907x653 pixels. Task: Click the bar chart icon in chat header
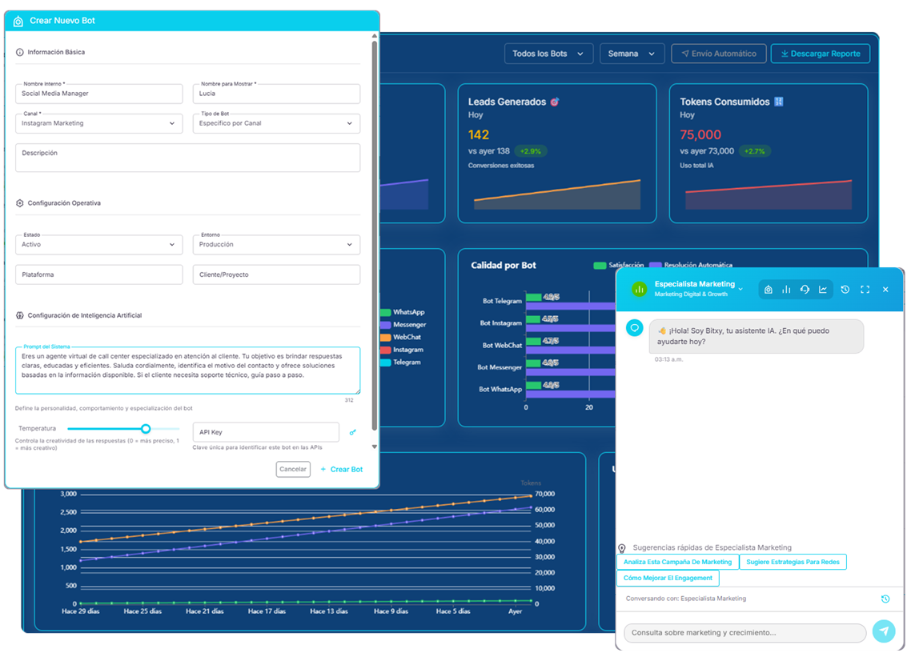click(x=786, y=290)
